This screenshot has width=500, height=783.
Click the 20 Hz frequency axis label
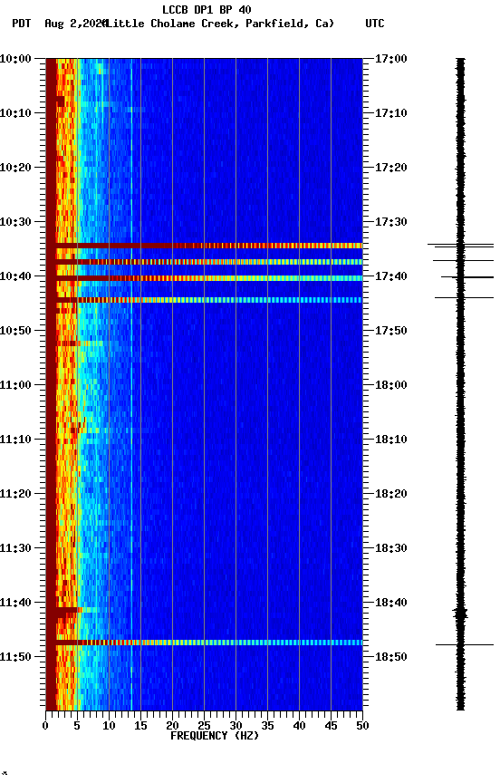point(172,726)
